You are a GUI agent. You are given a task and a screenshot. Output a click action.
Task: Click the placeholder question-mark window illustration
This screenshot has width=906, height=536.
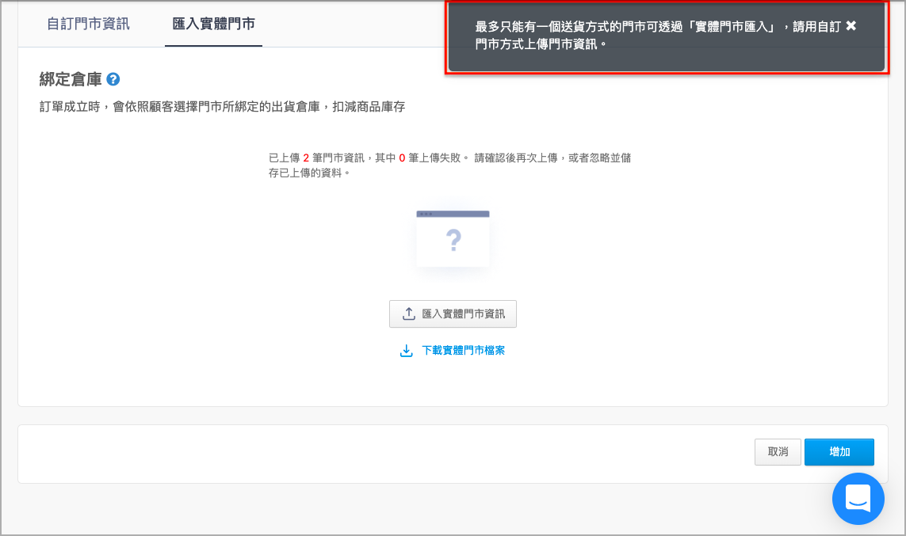tap(453, 239)
